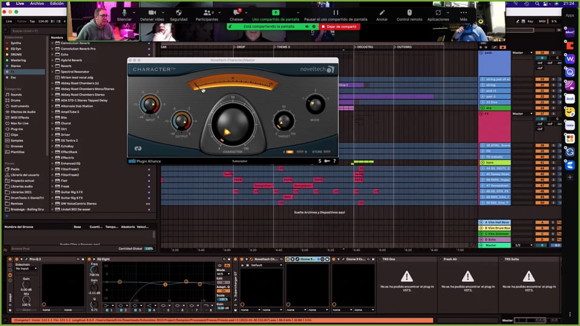Click Plugin Alliance dollar sign icon
Image resolution: width=580 pixels, height=326 pixels.
tap(320, 161)
